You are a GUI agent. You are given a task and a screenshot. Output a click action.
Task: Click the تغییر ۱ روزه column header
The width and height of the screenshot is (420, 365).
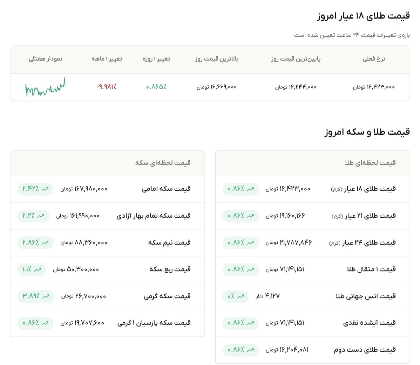click(x=156, y=59)
